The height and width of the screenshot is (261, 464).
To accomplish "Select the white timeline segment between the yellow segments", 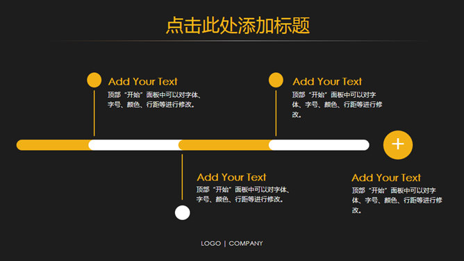I will (x=134, y=145).
